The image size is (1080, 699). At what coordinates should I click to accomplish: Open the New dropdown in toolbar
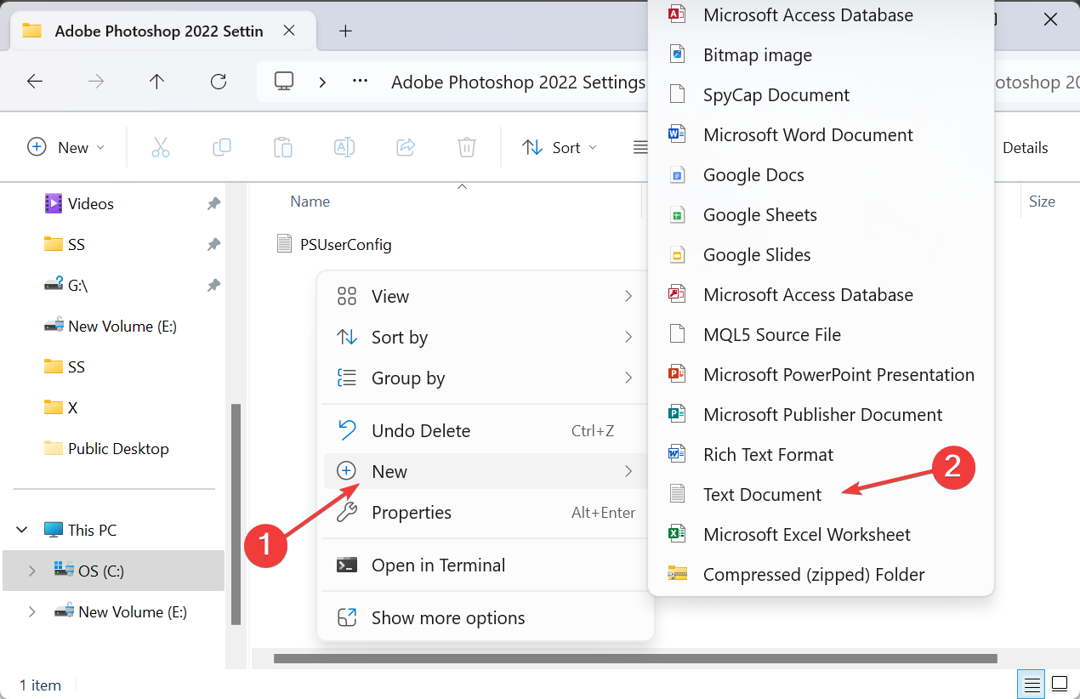point(66,147)
